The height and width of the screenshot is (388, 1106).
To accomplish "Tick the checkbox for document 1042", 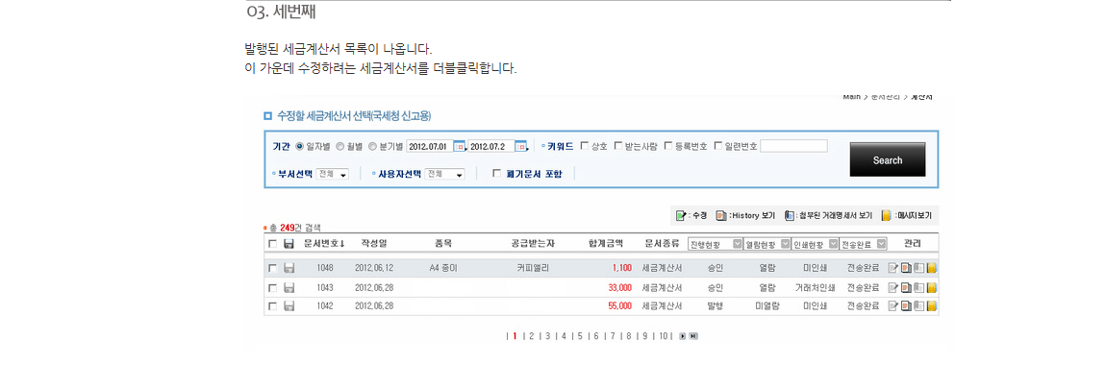I will click(x=272, y=306).
